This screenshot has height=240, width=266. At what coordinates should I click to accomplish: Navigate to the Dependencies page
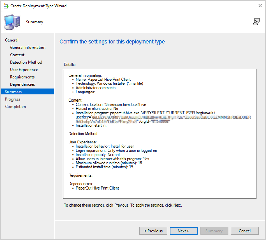coord(22,84)
